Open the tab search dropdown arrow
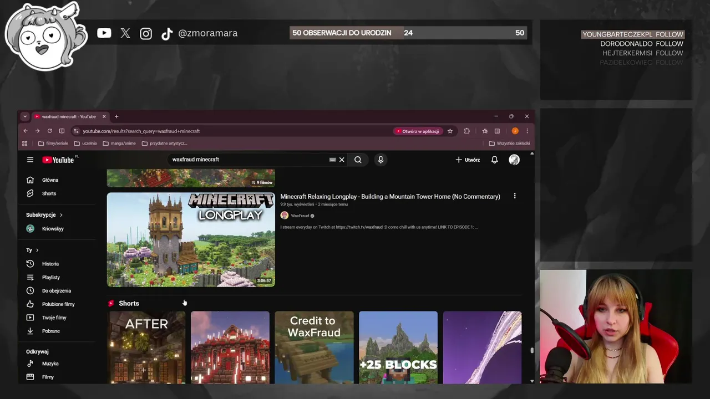 (25, 116)
